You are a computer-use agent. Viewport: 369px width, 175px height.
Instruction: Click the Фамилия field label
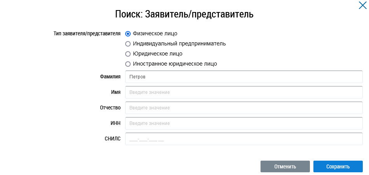(x=110, y=77)
